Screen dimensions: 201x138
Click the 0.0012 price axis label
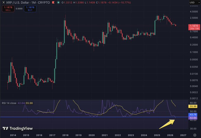(x=194, y=98)
